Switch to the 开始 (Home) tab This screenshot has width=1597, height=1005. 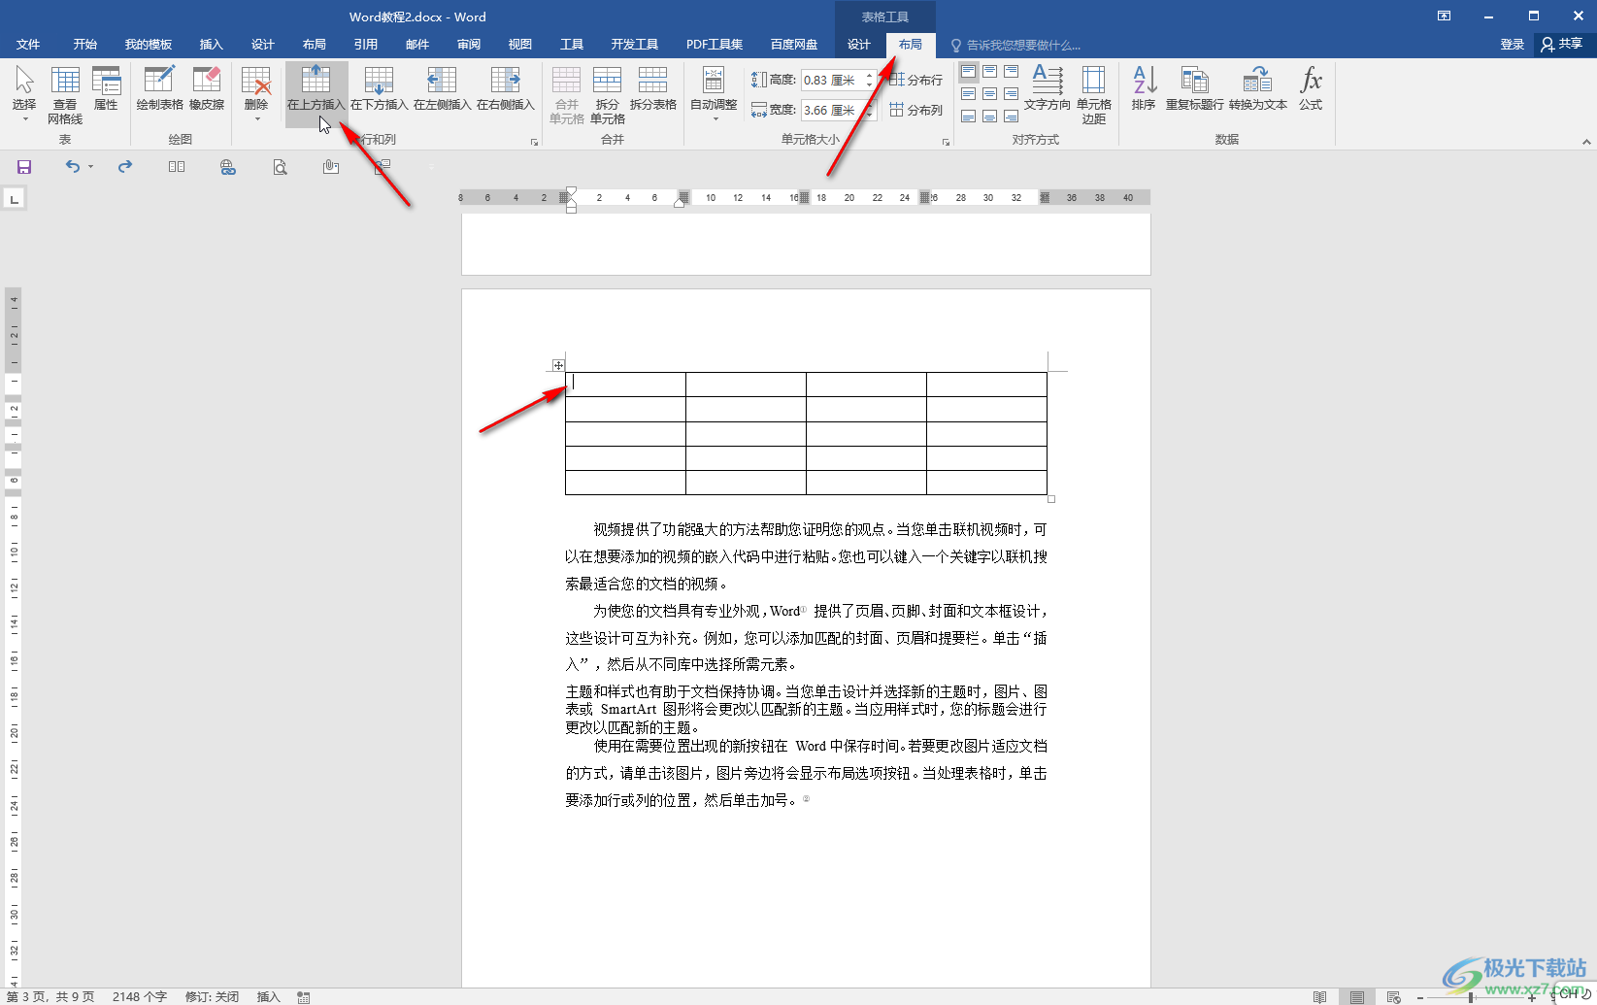(85, 45)
